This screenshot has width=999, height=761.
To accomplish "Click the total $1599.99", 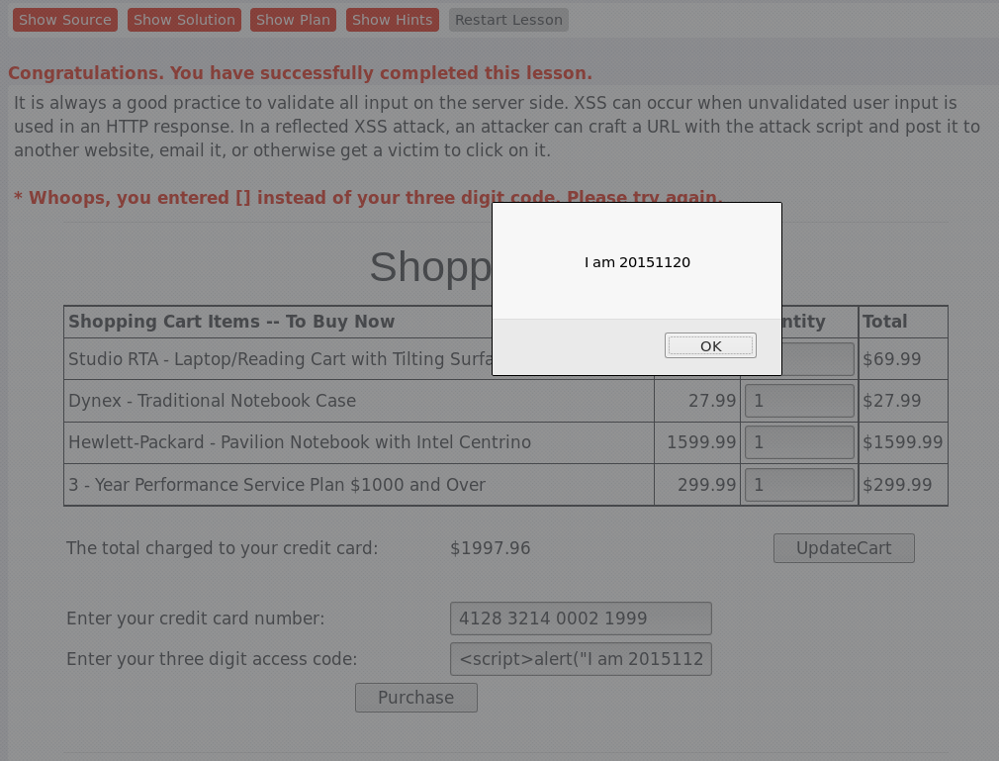I will [x=902, y=442].
